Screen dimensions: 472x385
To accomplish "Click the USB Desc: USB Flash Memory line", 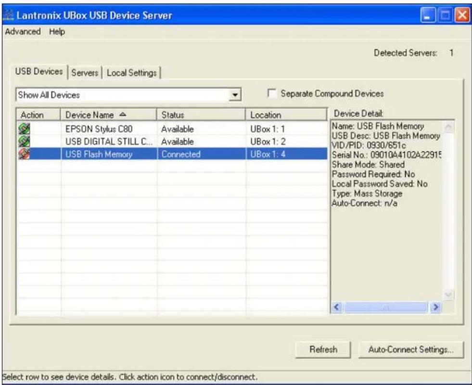I will 386,136.
